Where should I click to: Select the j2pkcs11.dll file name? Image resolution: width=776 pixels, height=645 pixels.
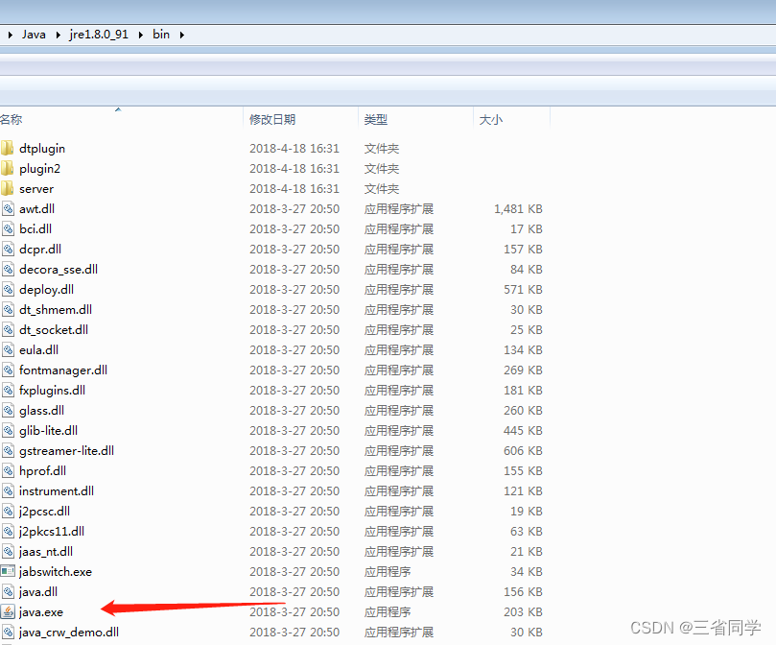(x=52, y=532)
